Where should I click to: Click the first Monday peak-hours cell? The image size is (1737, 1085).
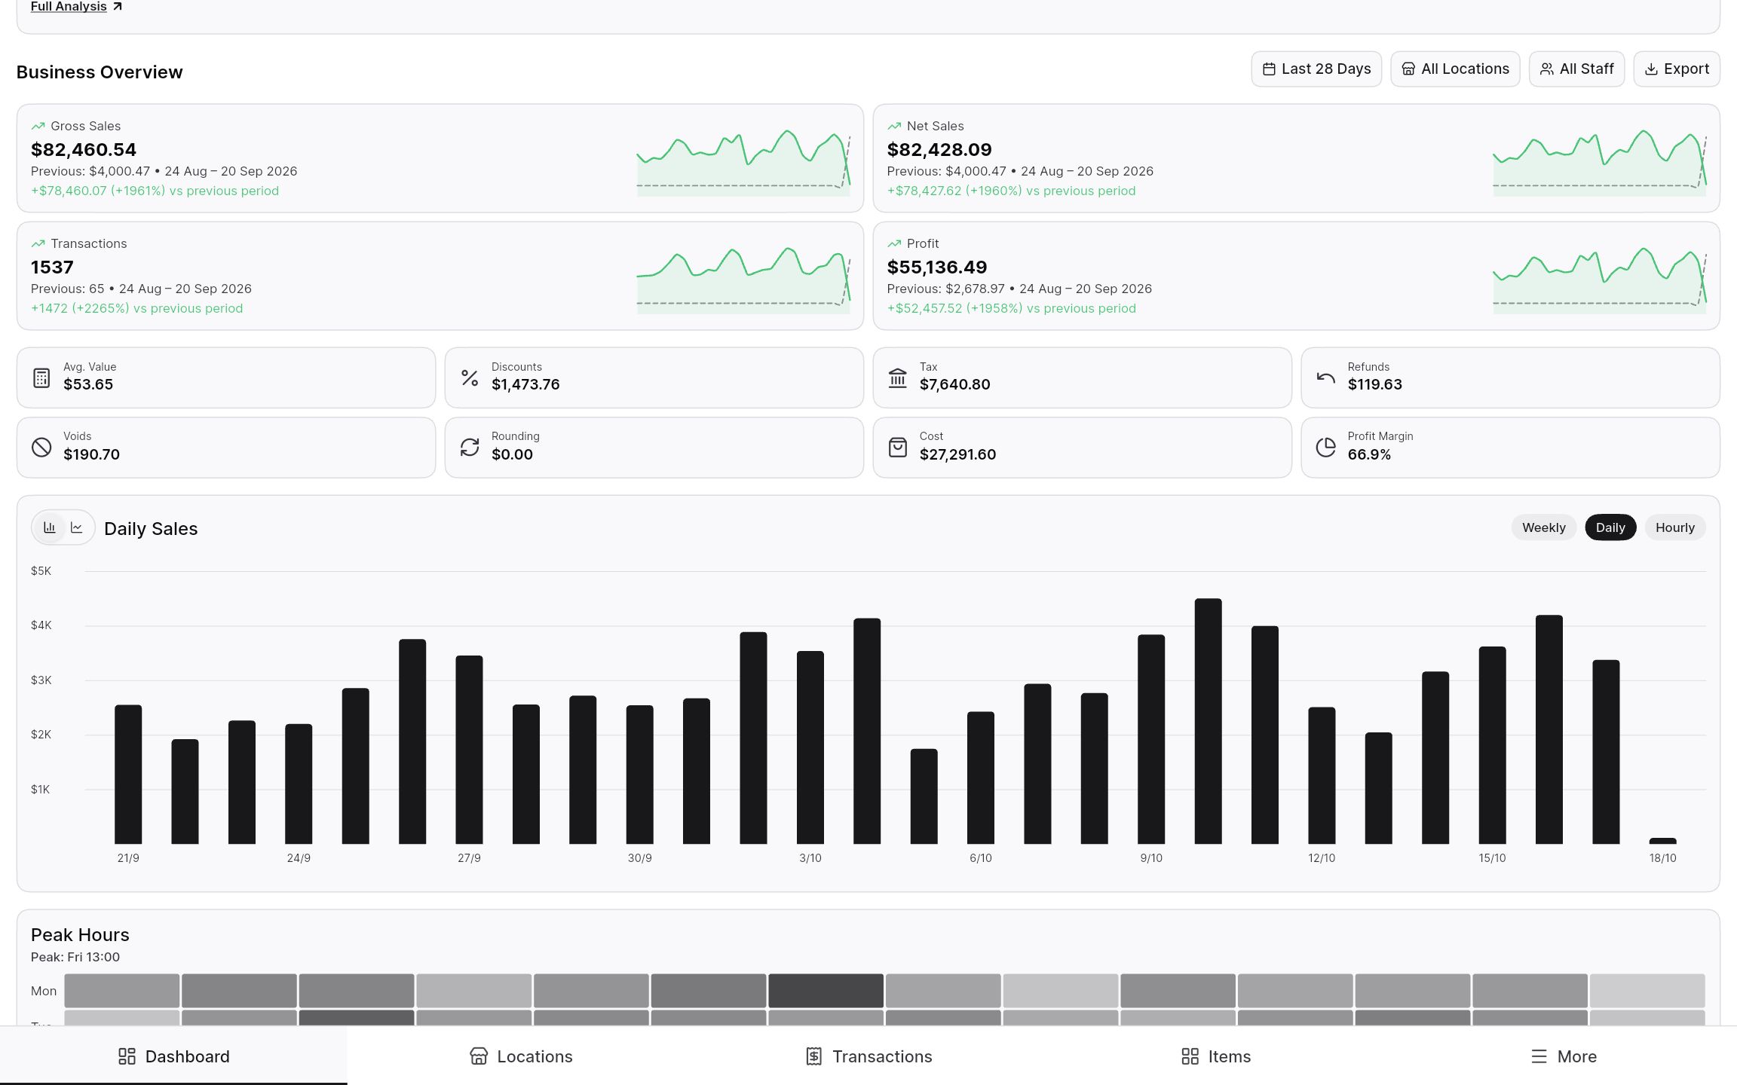click(122, 991)
